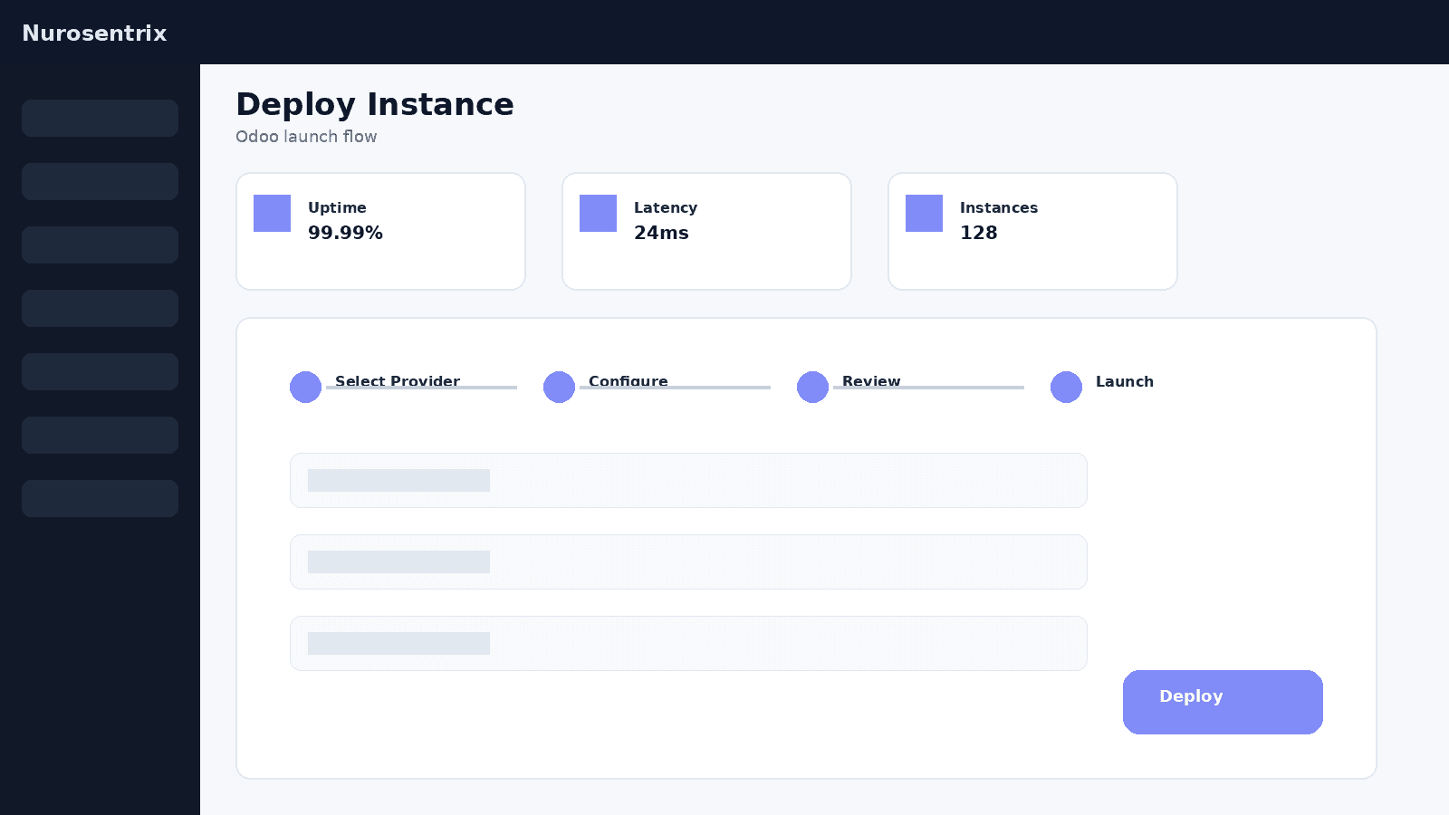The width and height of the screenshot is (1449, 815).
Task: Click the second form input field
Action: point(688,561)
